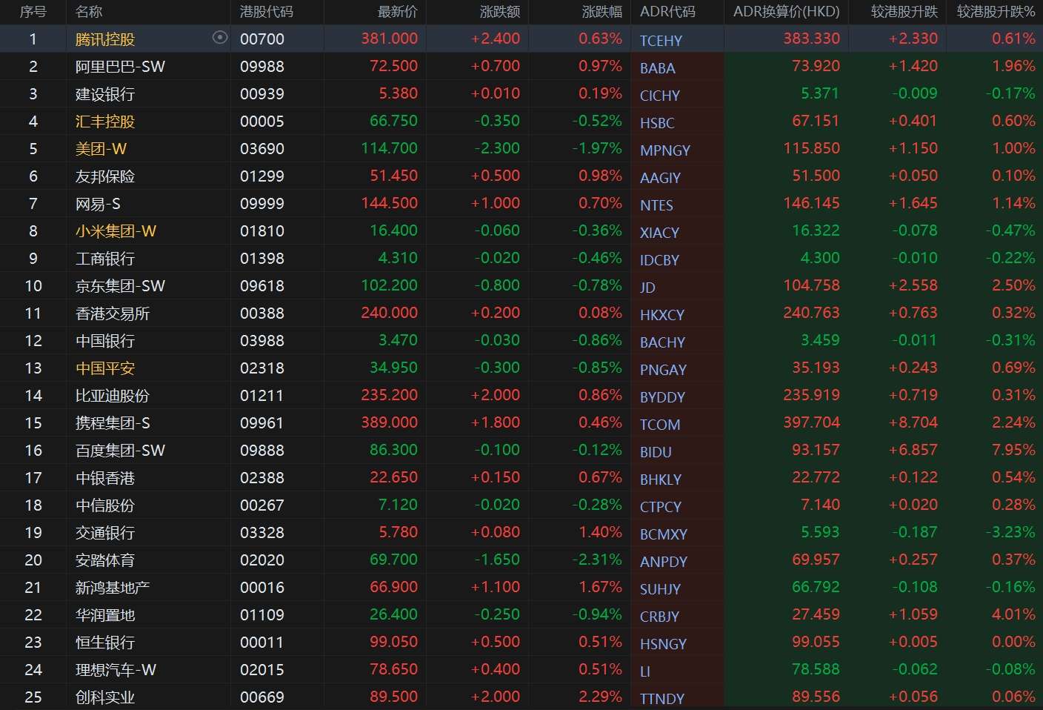Click the 名称 column header
1043x710 pixels.
89,12
